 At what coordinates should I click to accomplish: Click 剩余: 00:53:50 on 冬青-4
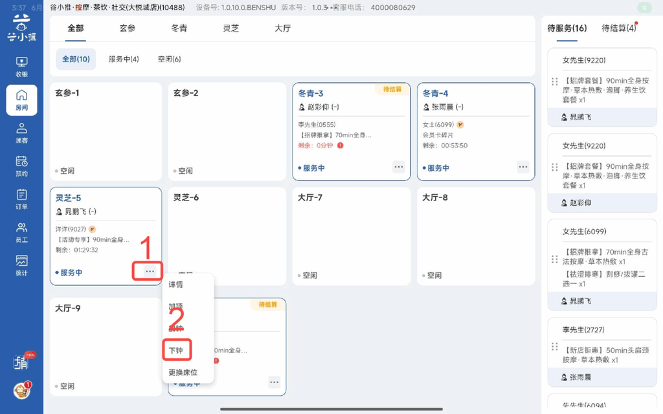point(445,146)
